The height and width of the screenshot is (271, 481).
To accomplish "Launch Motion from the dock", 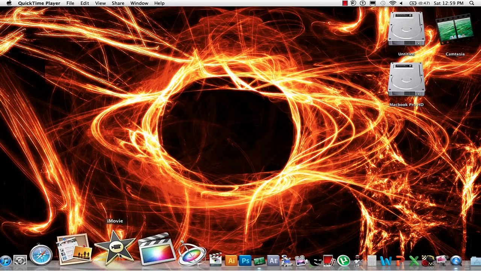I will [x=192, y=254].
